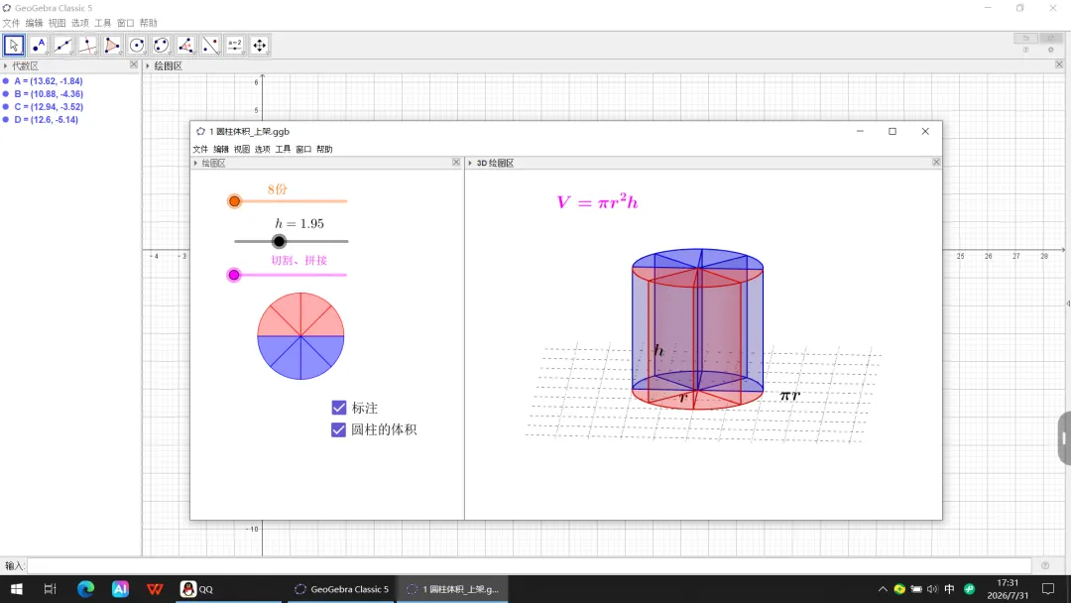Viewport: 1071px width, 603px height.
Task: Open 视图 menu in main window
Action: 57,23
